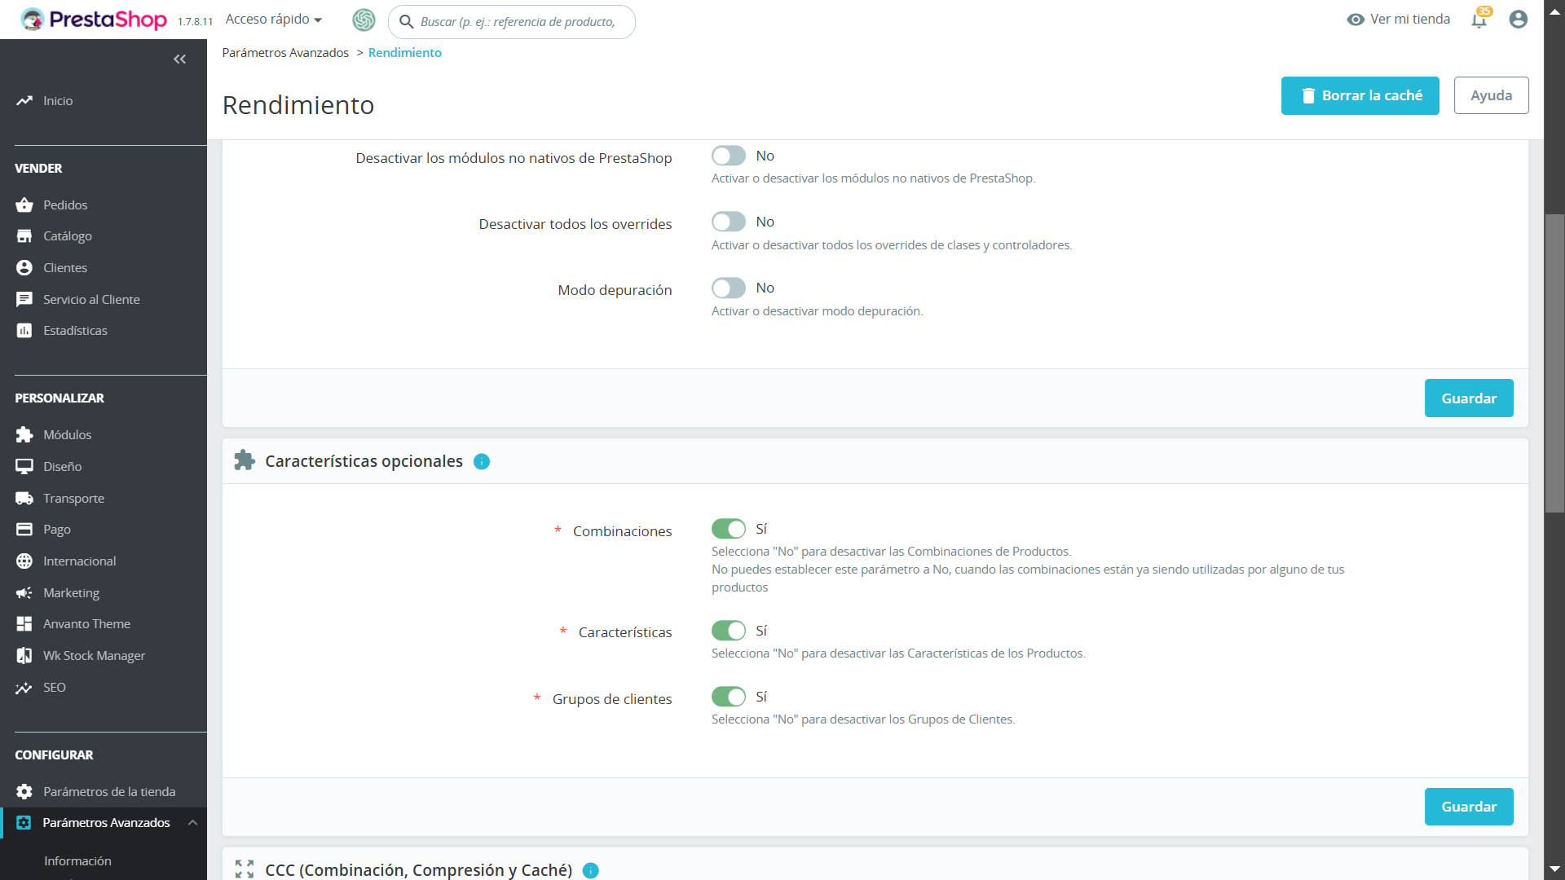The image size is (1565, 880).
Task: Open Transporte menu in sidebar
Action: click(73, 499)
